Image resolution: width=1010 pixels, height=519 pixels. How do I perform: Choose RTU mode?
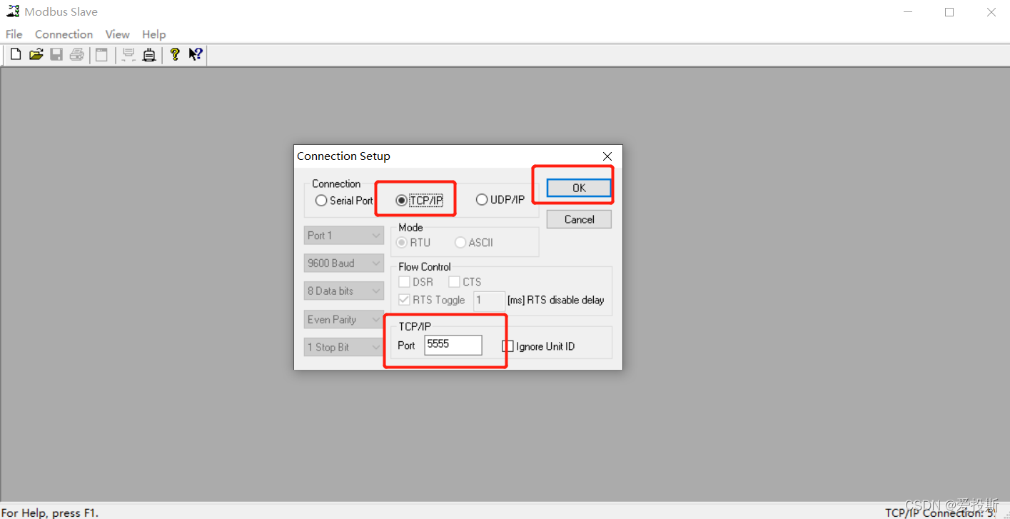[413, 243]
